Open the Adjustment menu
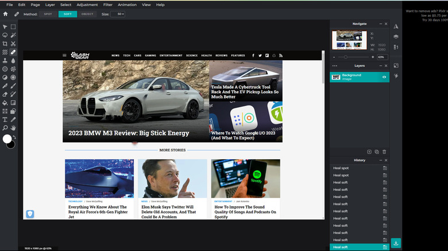 87,5
